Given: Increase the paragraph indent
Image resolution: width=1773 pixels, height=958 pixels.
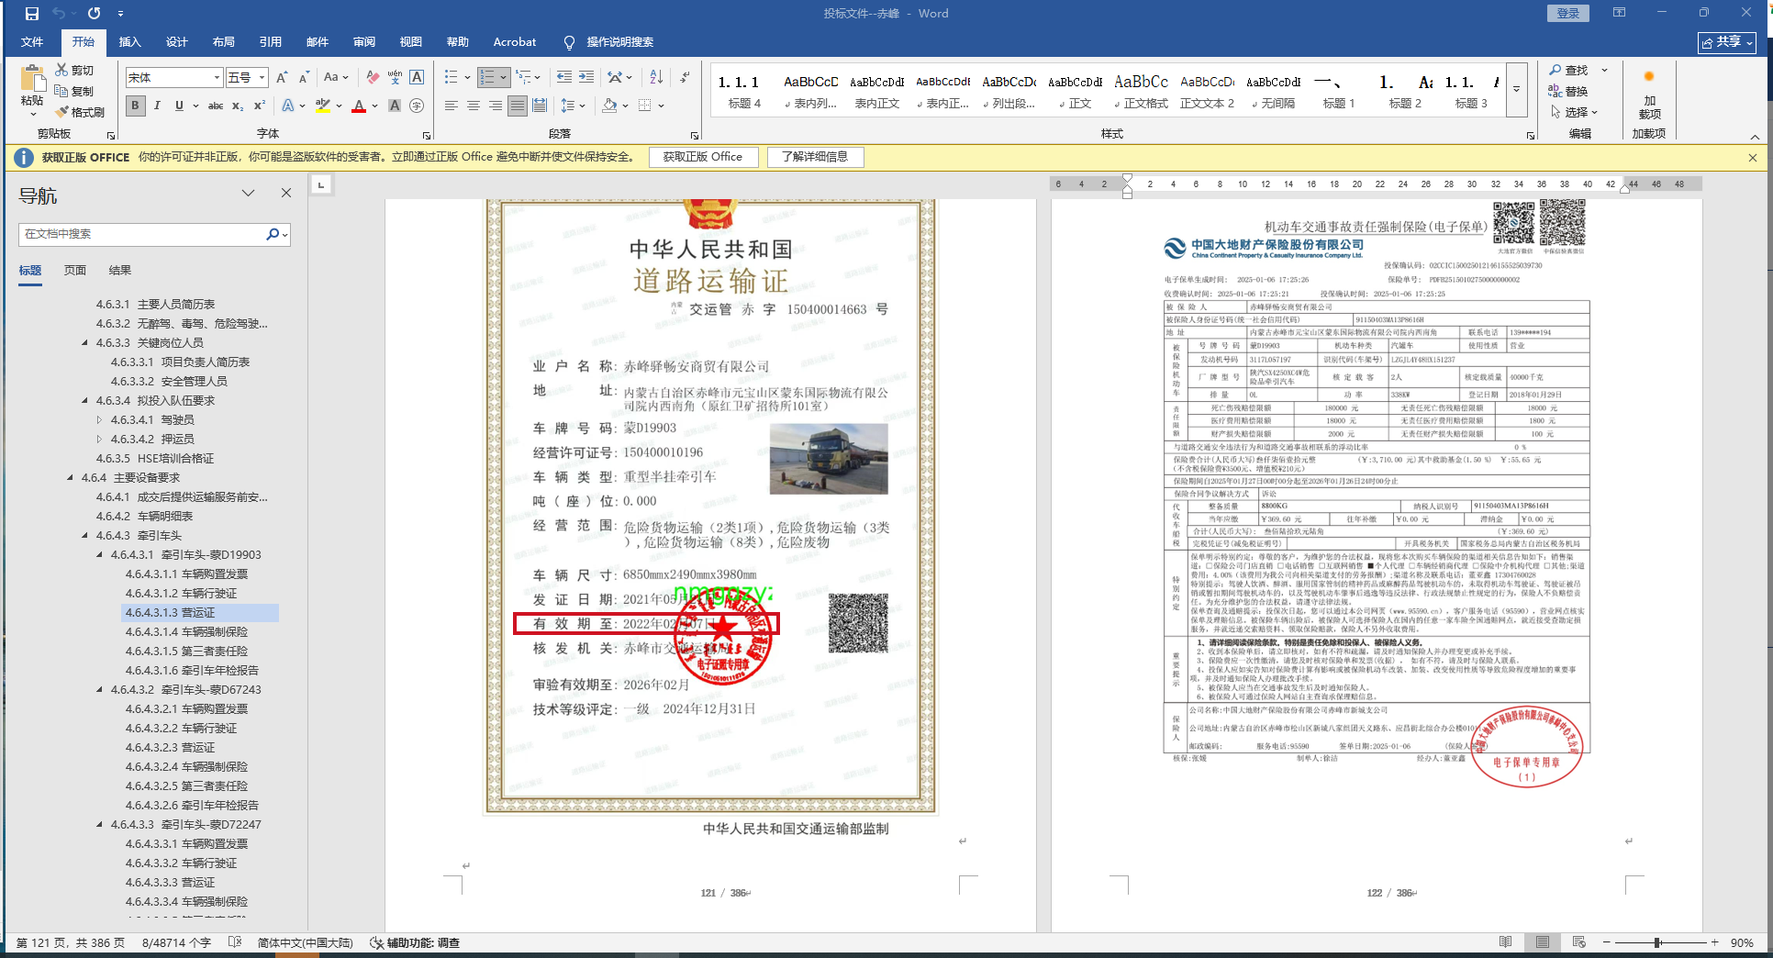Looking at the screenshot, I should pyautogui.click(x=586, y=77).
